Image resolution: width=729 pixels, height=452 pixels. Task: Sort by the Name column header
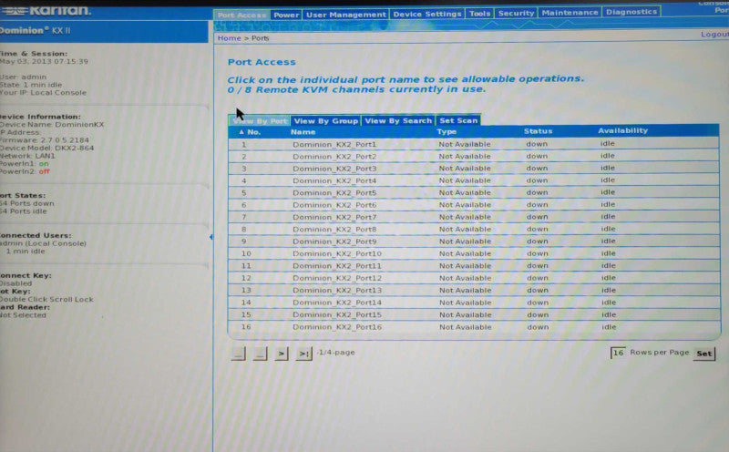tap(303, 132)
